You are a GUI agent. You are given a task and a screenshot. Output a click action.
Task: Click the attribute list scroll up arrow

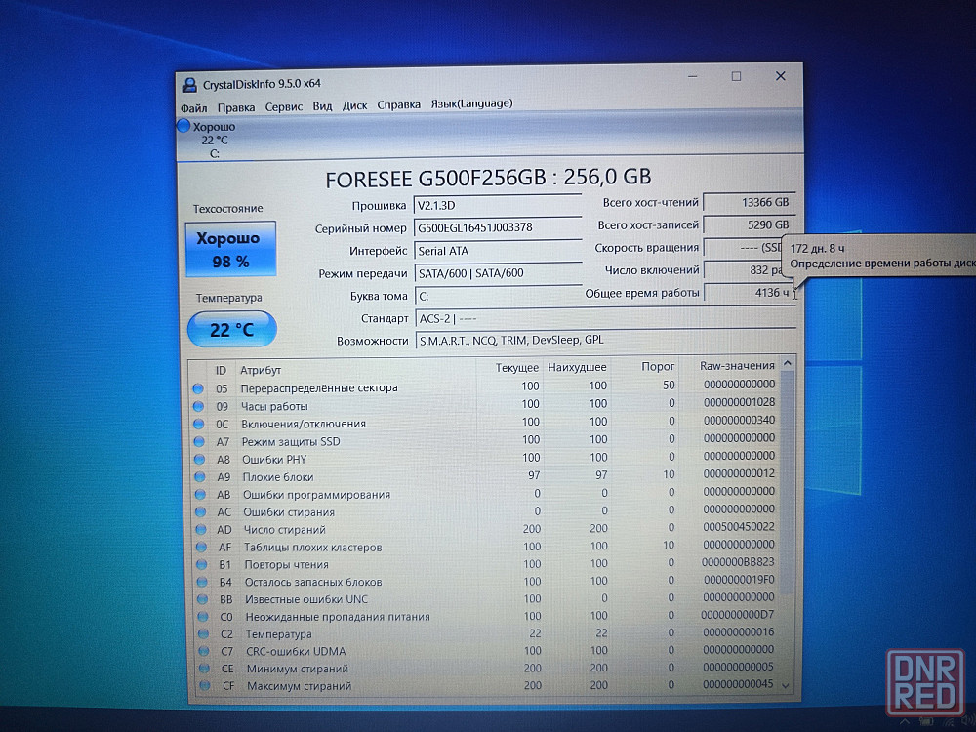(x=788, y=363)
